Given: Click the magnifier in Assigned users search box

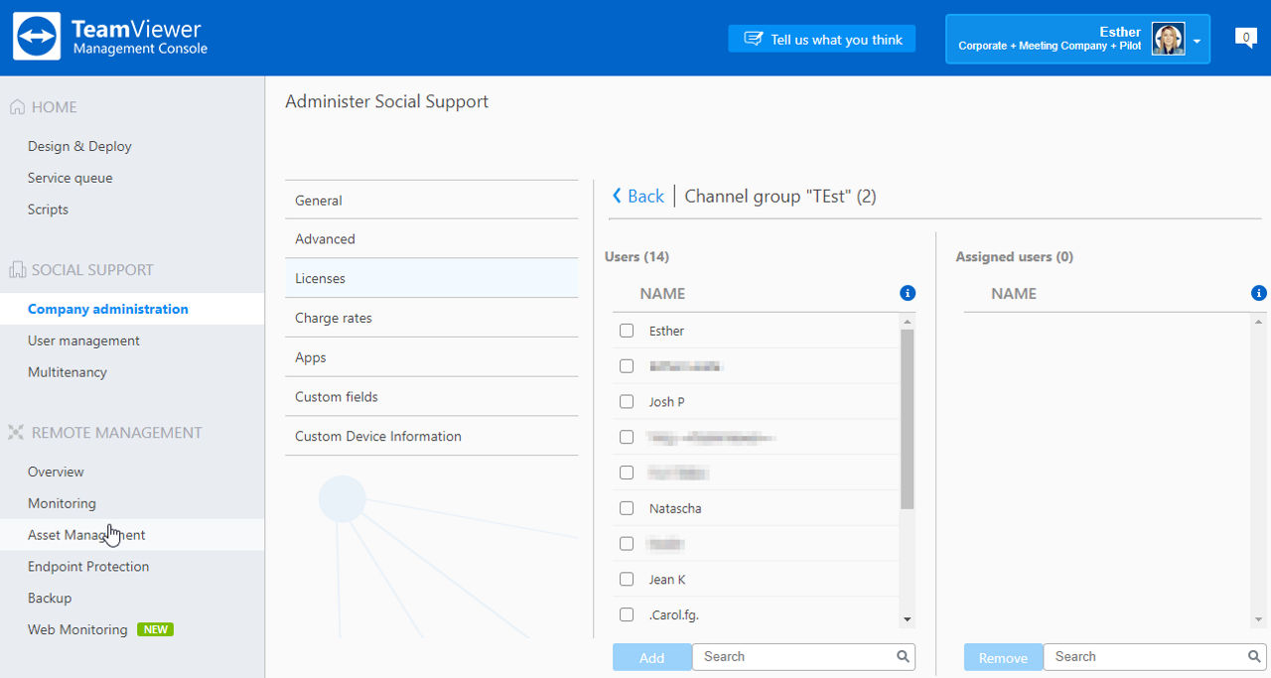Looking at the screenshot, I should click(x=1254, y=656).
